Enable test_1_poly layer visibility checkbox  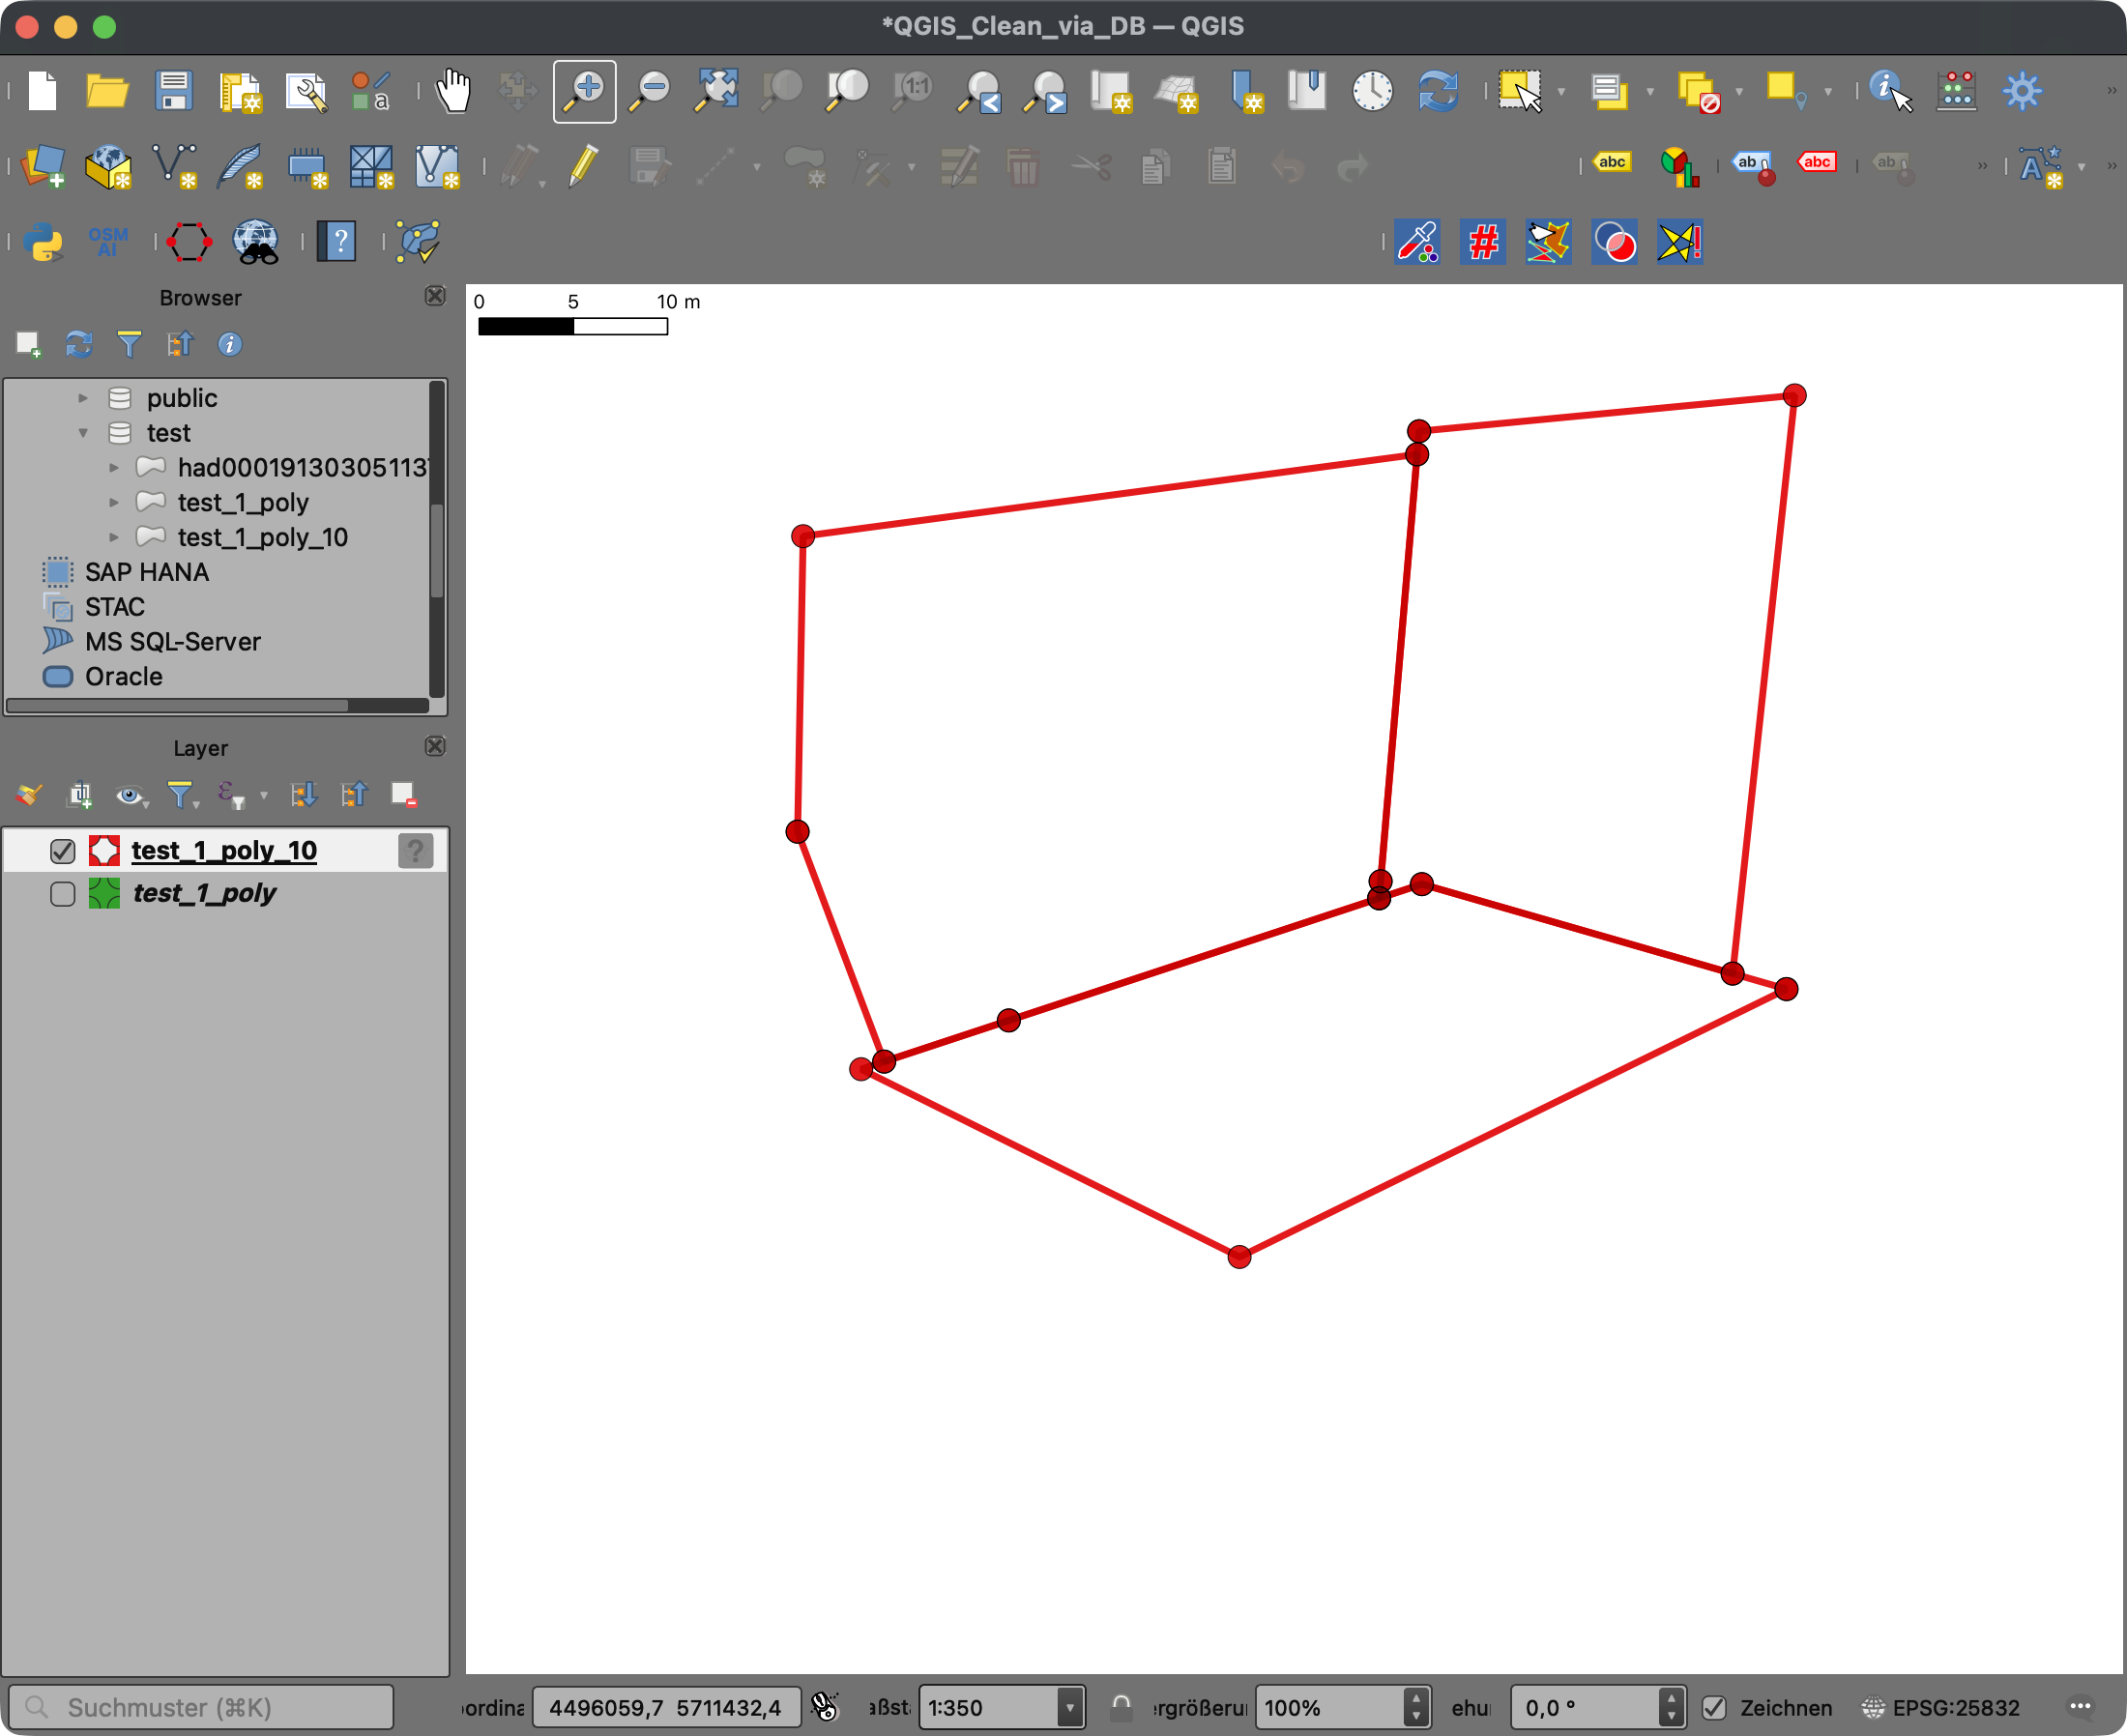(x=63, y=893)
